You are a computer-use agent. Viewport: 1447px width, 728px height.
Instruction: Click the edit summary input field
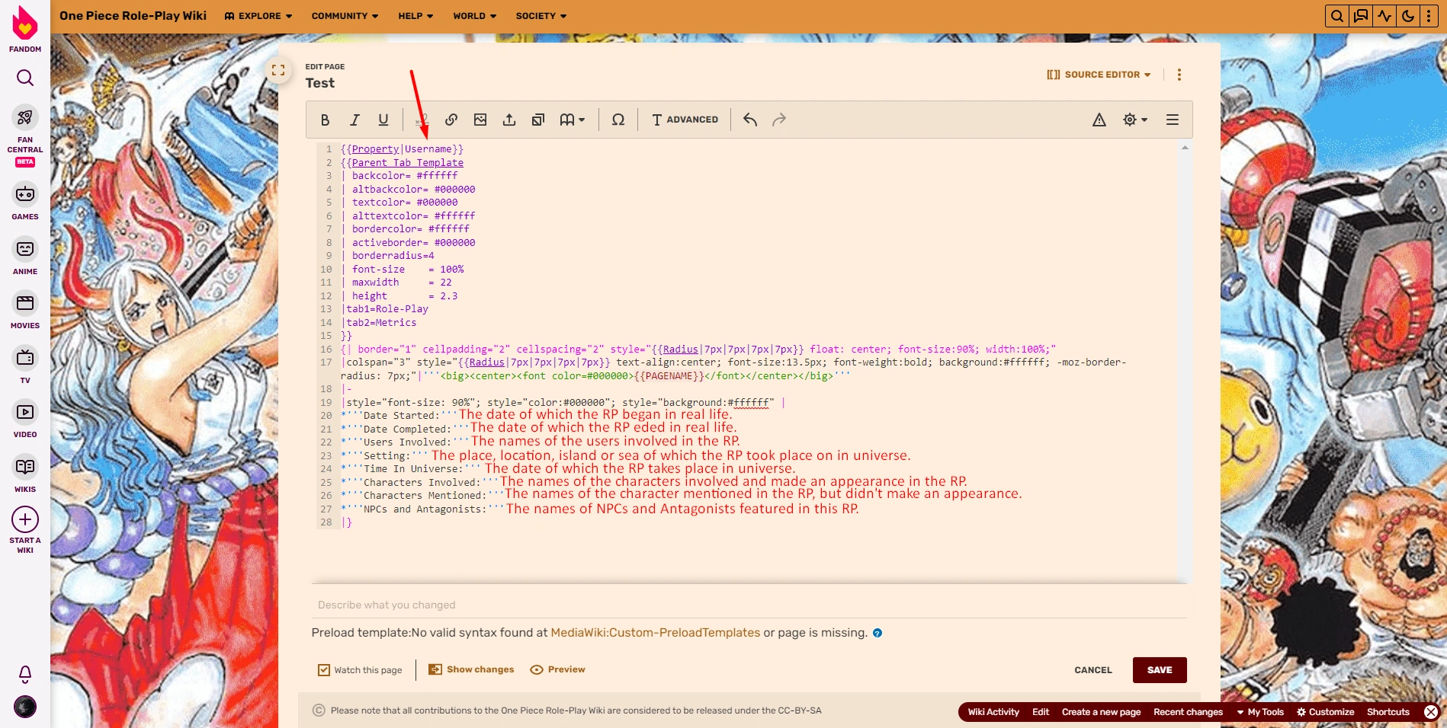click(x=749, y=605)
